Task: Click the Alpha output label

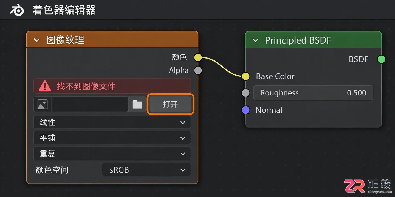Action: [179, 71]
